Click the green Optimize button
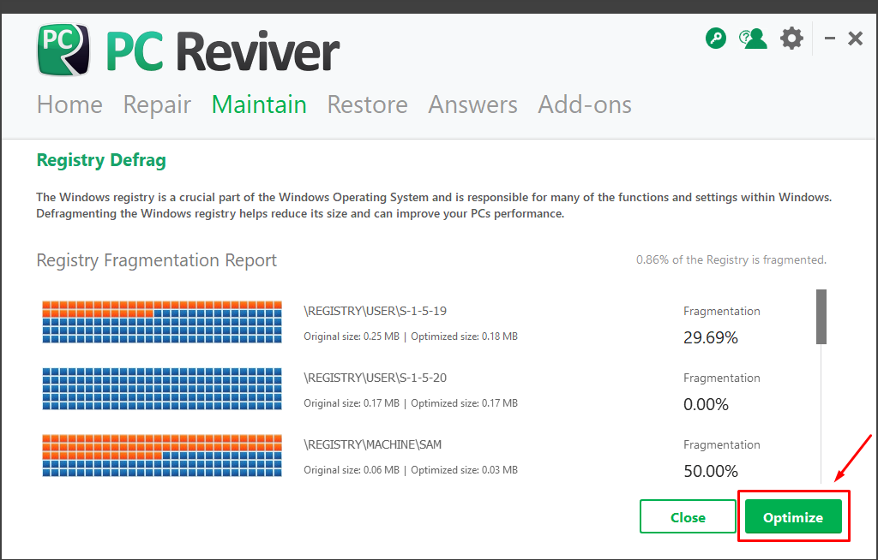Image resolution: width=878 pixels, height=560 pixels. 793,517
